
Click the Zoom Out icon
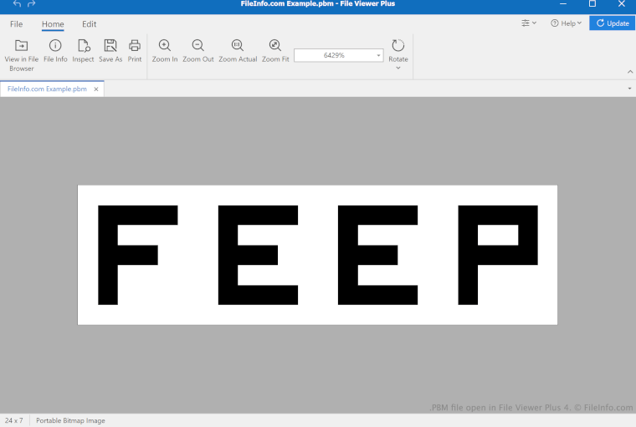point(197,46)
